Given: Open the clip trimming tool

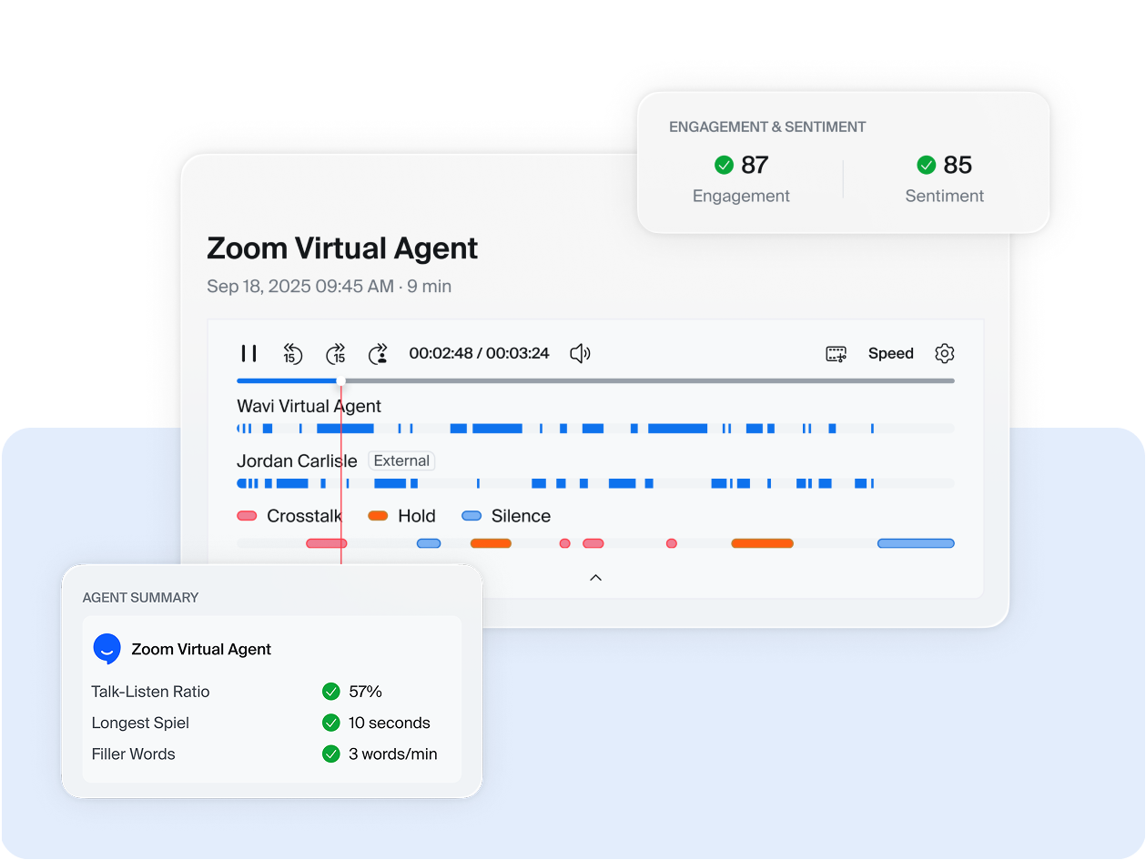Looking at the screenshot, I should point(835,353).
